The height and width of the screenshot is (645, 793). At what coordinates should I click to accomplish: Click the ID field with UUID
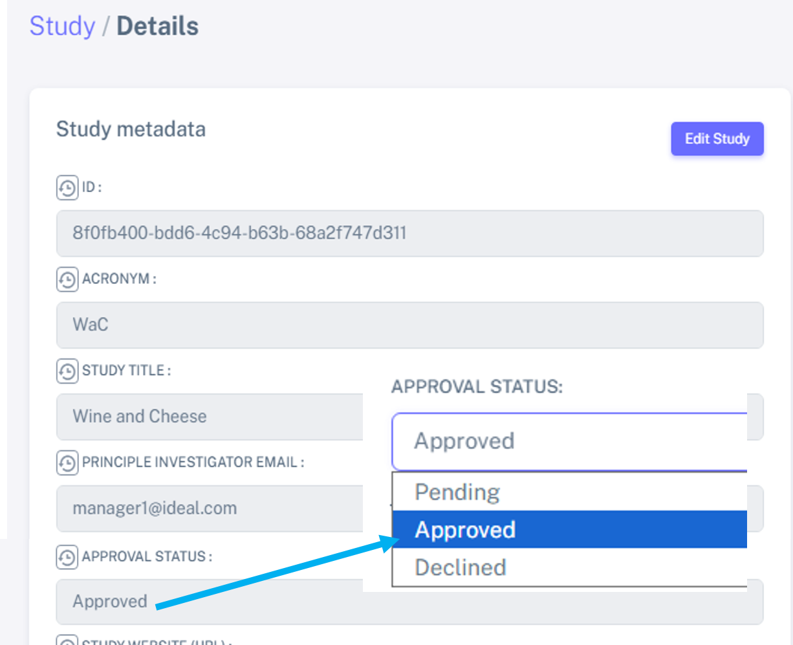coord(409,233)
